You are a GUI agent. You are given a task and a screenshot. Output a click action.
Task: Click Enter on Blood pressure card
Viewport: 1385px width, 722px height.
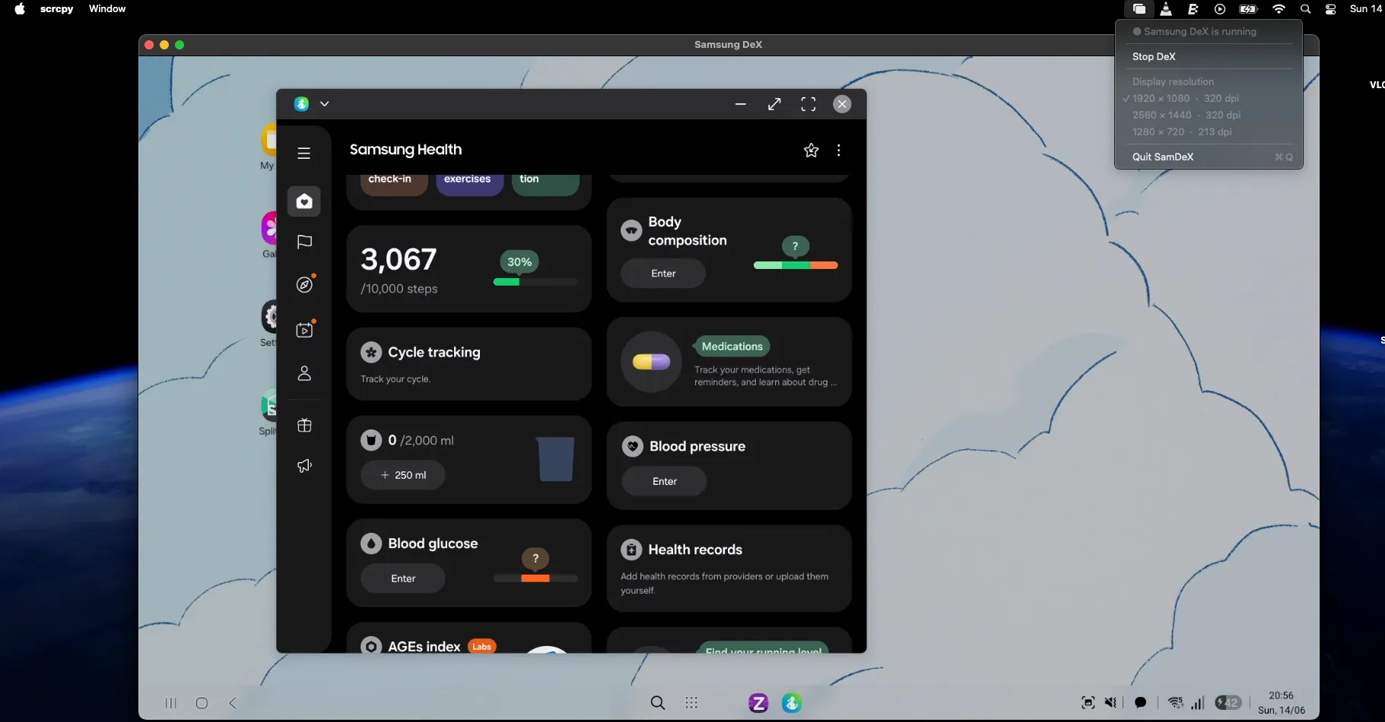[665, 481]
